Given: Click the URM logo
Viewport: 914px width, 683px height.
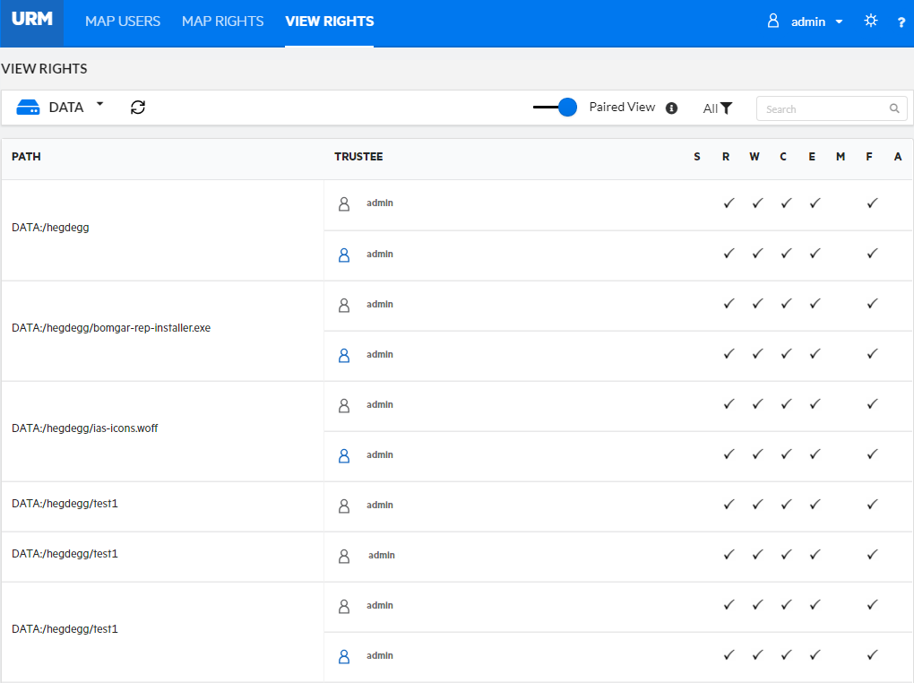Looking at the screenshot, I should click(32, 21).
